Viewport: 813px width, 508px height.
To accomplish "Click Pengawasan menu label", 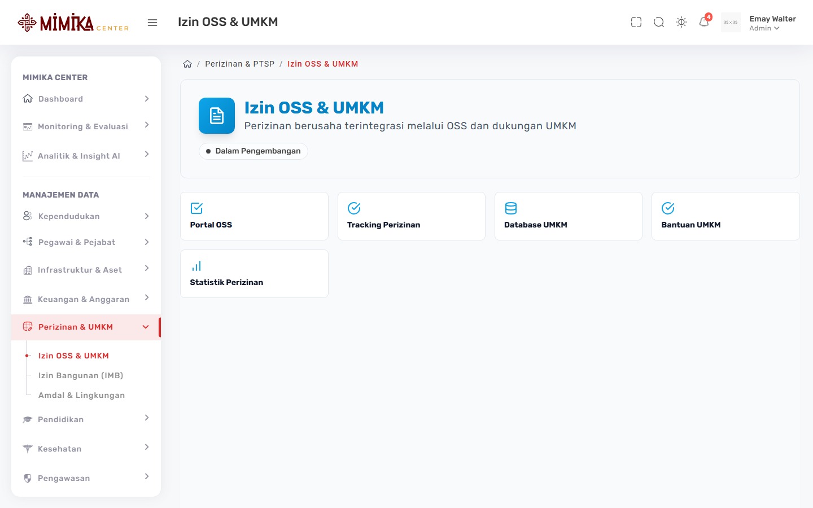I will [x=64, y=478].
